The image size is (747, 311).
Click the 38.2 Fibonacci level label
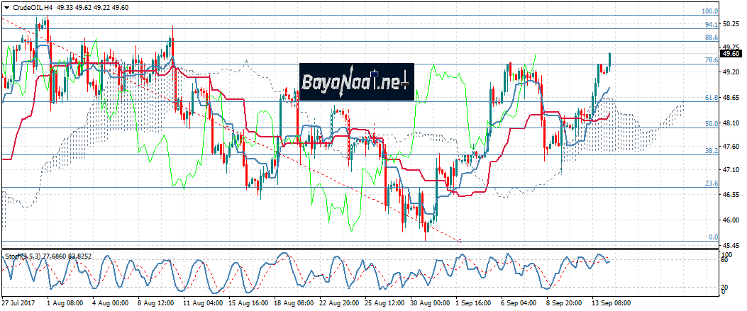[x=710, y=151]
